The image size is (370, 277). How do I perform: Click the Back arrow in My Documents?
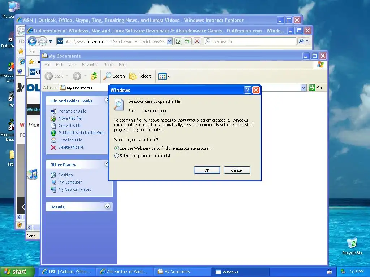point(49,76)
